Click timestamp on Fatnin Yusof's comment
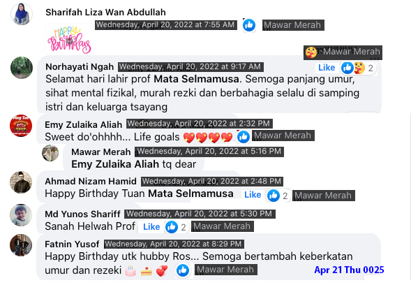 pos(174,244)
